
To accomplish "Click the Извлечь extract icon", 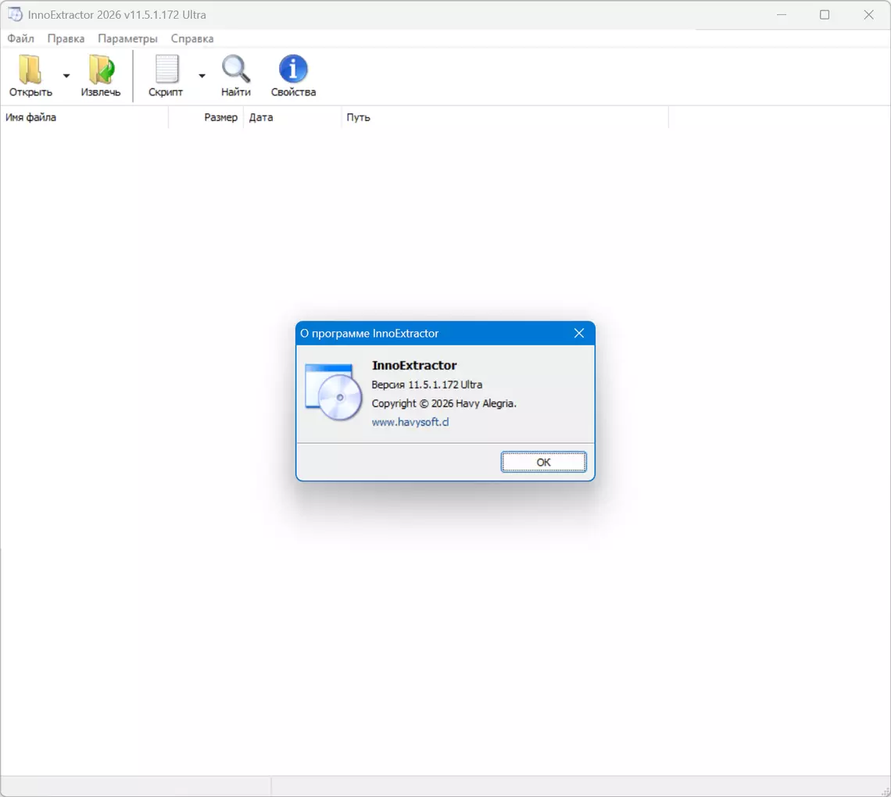I will [x=101, y=70].
